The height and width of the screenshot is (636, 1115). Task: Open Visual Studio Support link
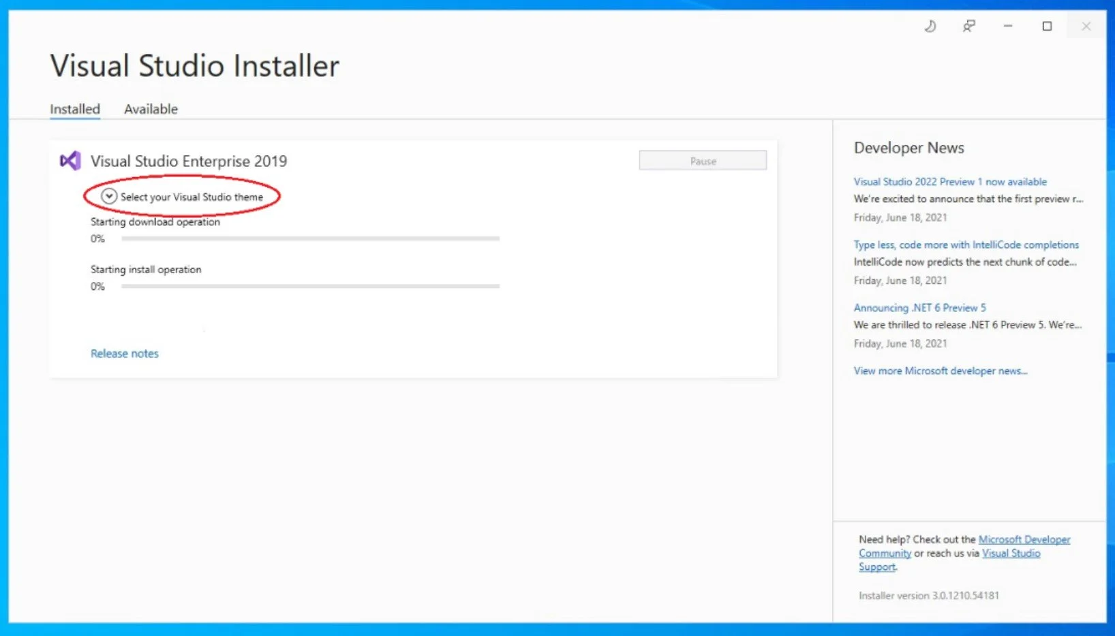(1011, 553)
